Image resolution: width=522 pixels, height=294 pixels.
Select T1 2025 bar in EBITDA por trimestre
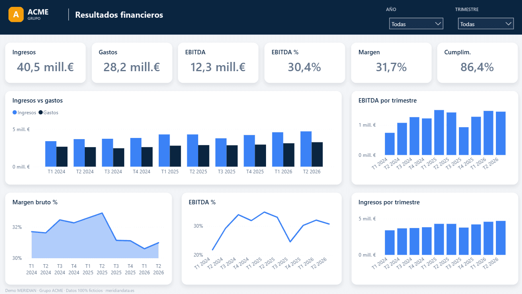point(439,132)
